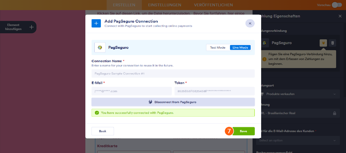Click the blue plus icon in dialog header
This screenshot has width=346, height=153.
[x=96, y=23]
